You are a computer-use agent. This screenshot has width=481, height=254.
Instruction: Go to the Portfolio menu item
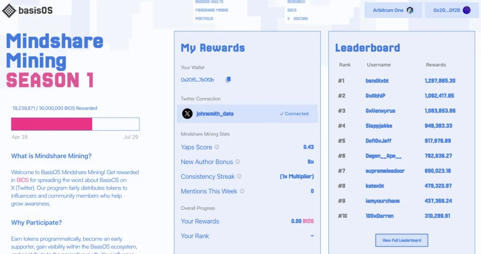pyautogui.click(x=204, y=19)
